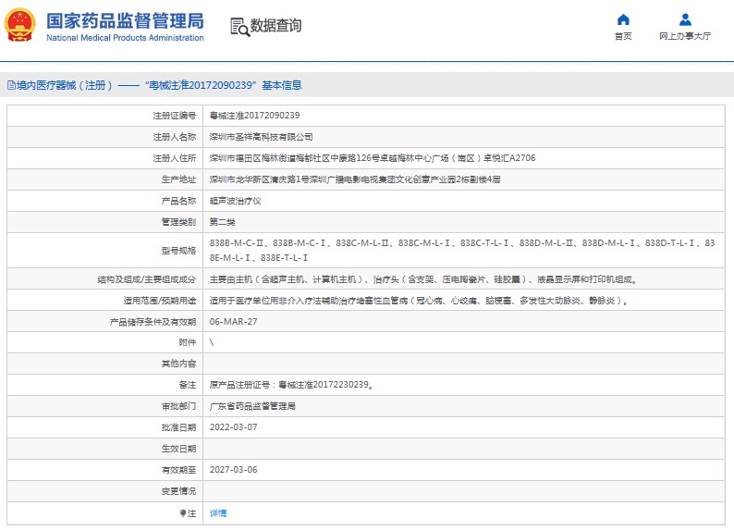734x531 pixels.
Task: Click the 结构及组成/主要组成成分 label
Action: (146, 279)
